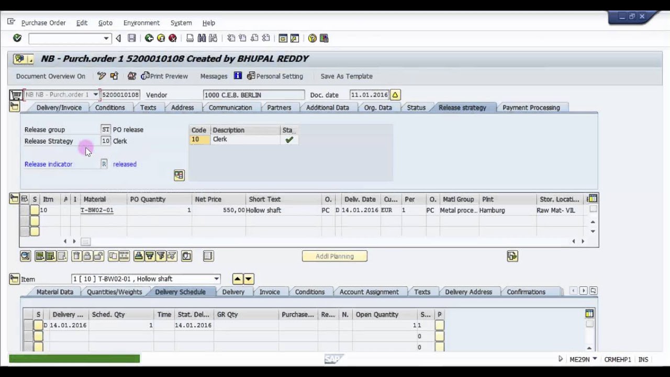This screenshot has width=670, height=377.
Task: Click the yellow Exit icon
Action: click(x=161, y=38)
